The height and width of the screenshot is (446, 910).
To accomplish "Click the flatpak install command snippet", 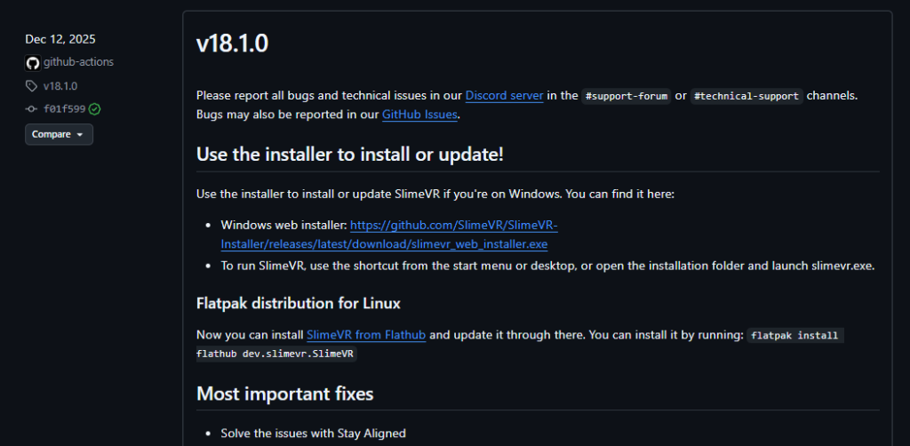I will 794,336.
